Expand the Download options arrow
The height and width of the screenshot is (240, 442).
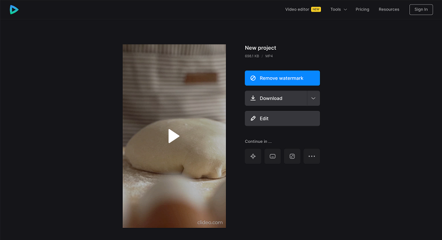coord(313,98)
